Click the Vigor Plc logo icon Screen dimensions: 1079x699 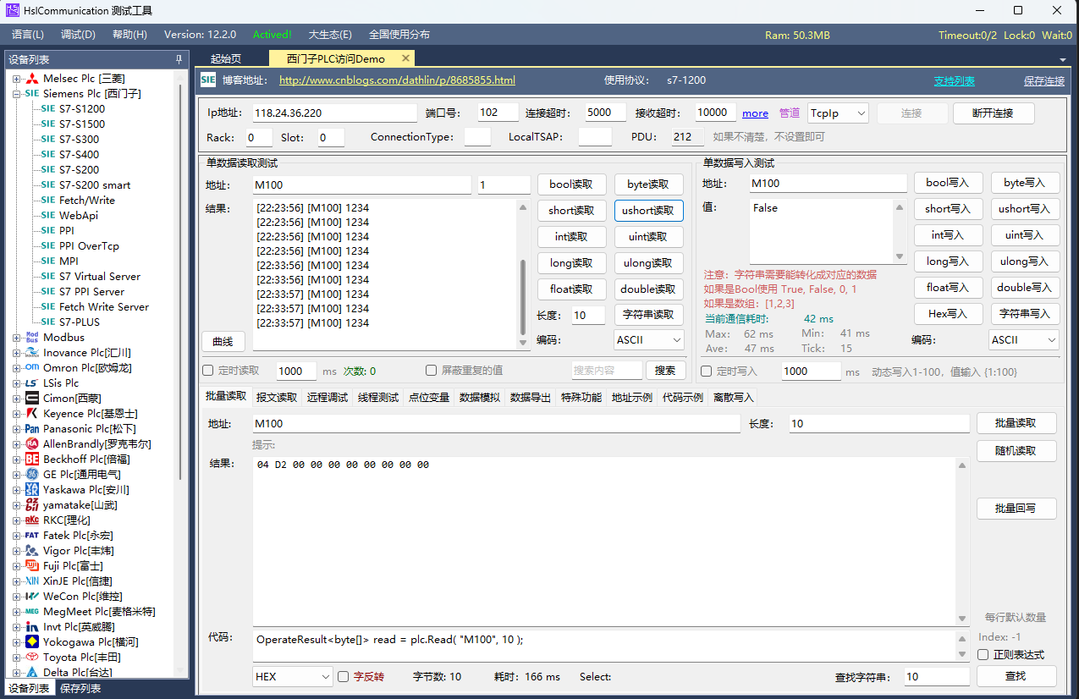[32, 551]
